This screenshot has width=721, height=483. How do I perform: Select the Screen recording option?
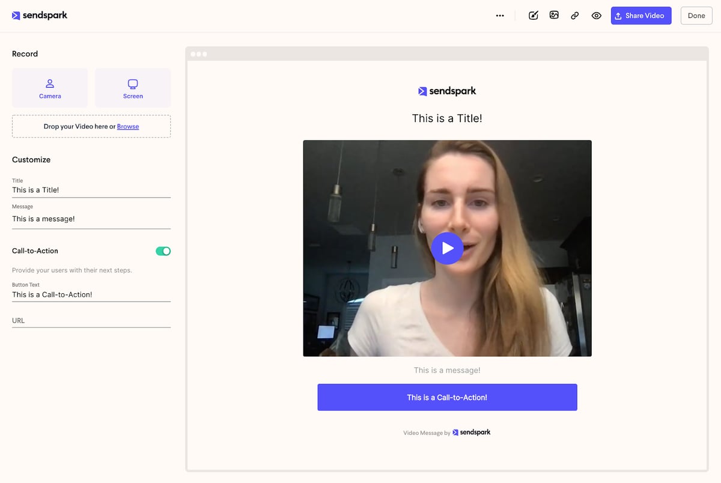pyautogui.click(x=132, y=88)
